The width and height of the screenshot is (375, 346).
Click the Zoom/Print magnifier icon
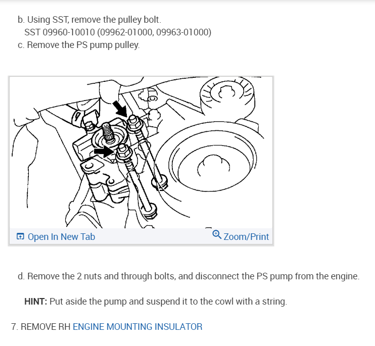click(x=217, y=234)
